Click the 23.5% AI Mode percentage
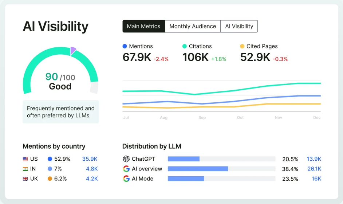The image size is (343, 204). click(290, 179)
